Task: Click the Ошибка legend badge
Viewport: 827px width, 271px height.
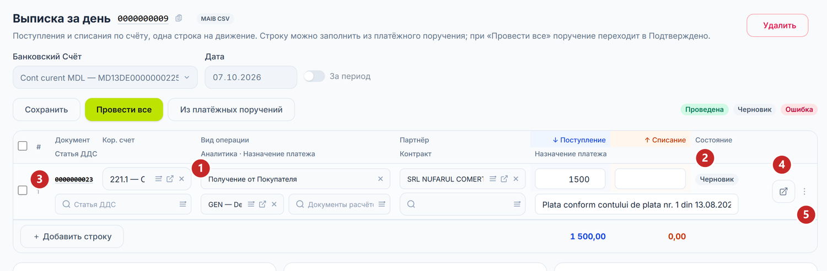Action: coord(799,109)
